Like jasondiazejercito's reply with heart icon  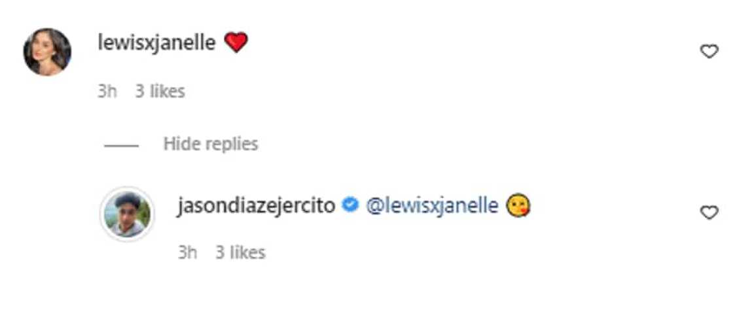tap(709, 212)
